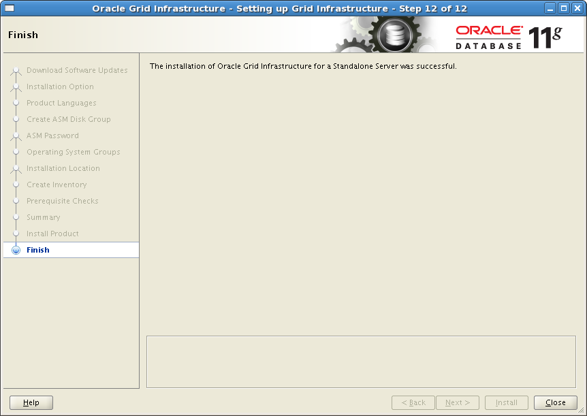
Task: Click the Oracle Database 11g logo
Action: [509, 37]
